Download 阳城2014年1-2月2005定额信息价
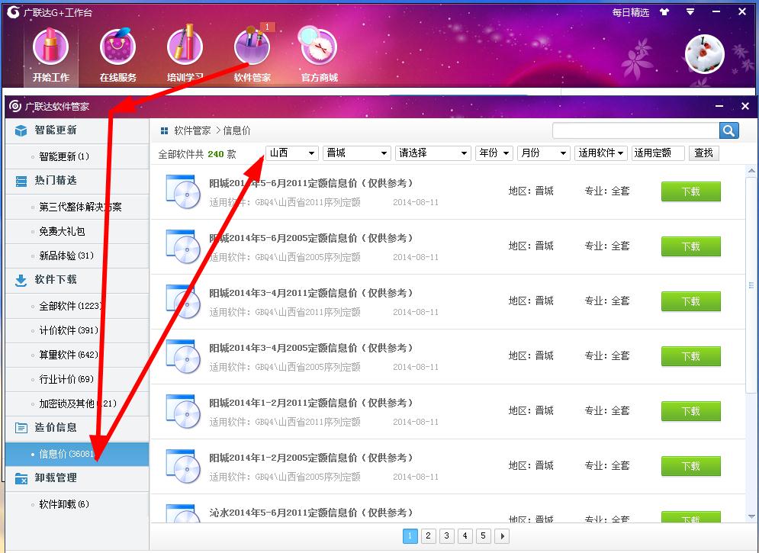The image size is (759, 553). (691, 466)
